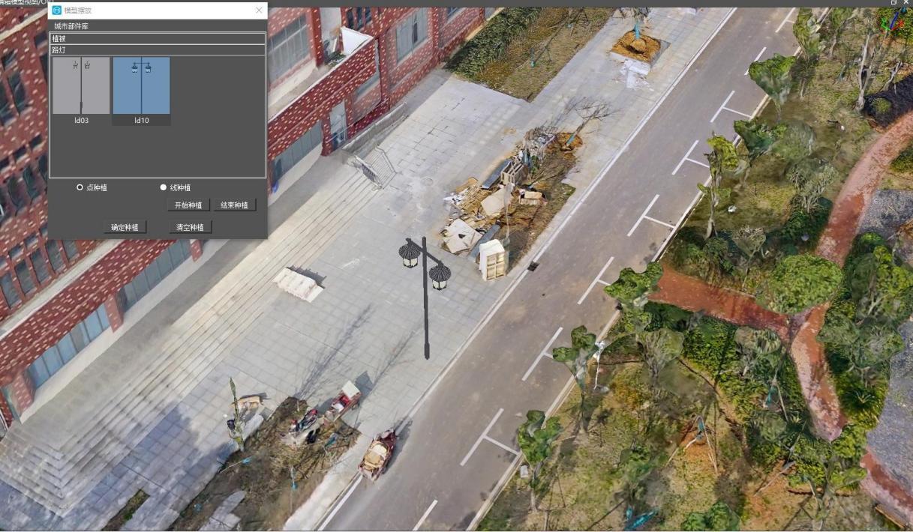The height and width of the screenshot is (532, 913).
Task: Click the ld10 label text
Action: point(141,120)
